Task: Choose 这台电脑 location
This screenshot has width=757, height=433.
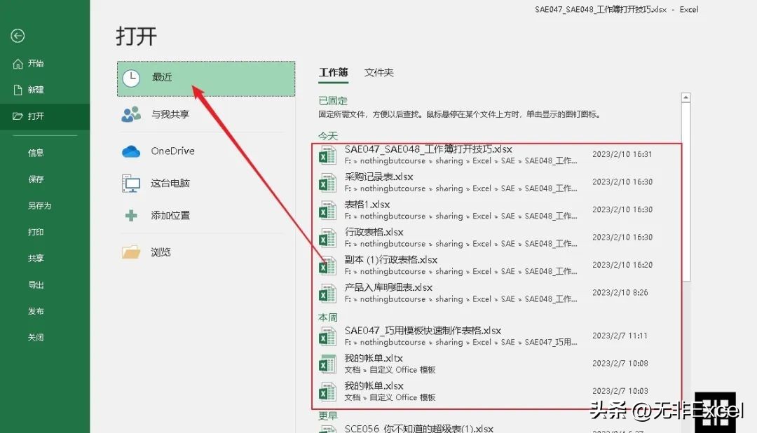Action: 170,183
